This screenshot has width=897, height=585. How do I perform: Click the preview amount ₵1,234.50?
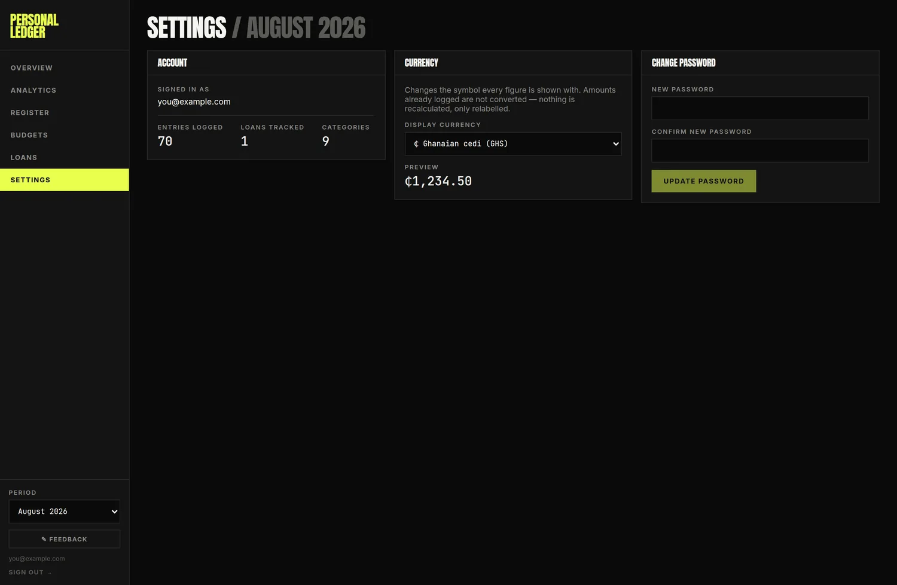(438, 181)
